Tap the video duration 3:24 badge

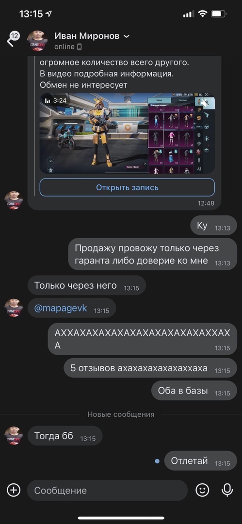click(x=56, y=100)
